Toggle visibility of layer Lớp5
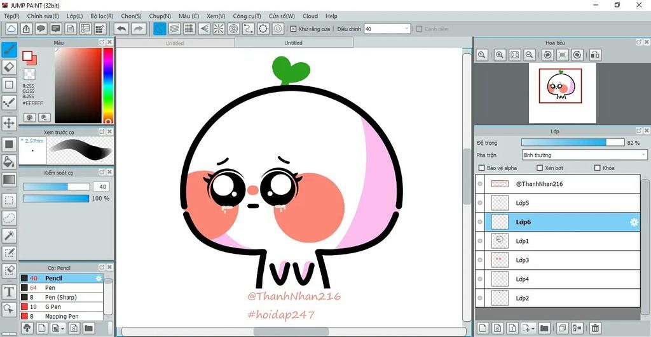This screenshot has height=337, width=651. pos(481,203)
